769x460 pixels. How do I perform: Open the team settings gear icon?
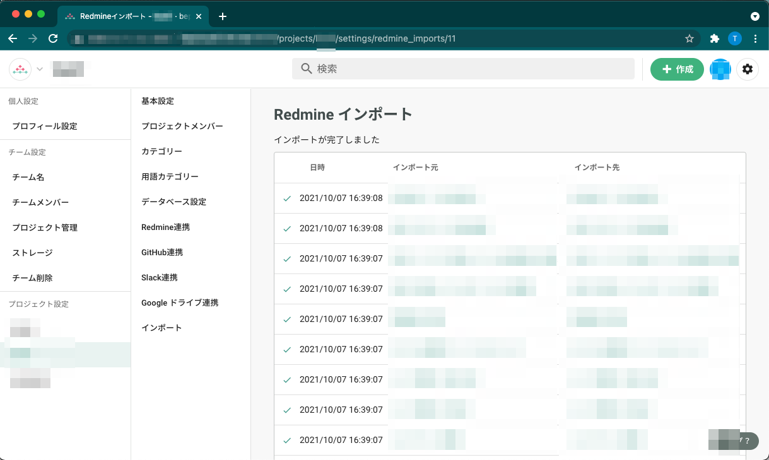pos(748,69)
